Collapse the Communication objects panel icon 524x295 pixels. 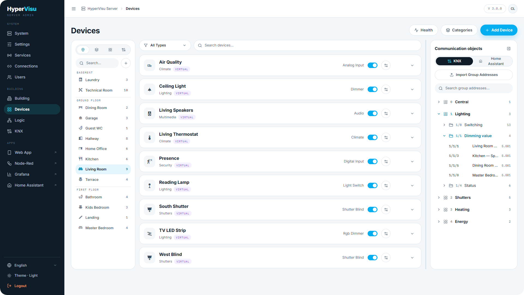(x=509, y=49)
